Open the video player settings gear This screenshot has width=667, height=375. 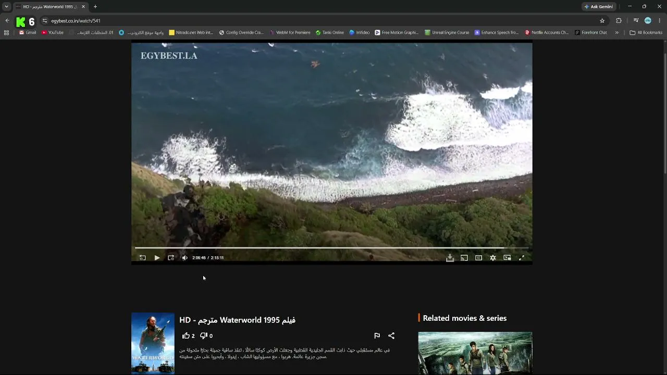[492, 258]
